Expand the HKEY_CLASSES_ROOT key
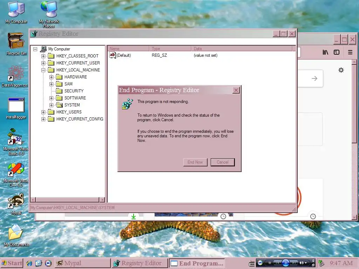 [43, 56]
